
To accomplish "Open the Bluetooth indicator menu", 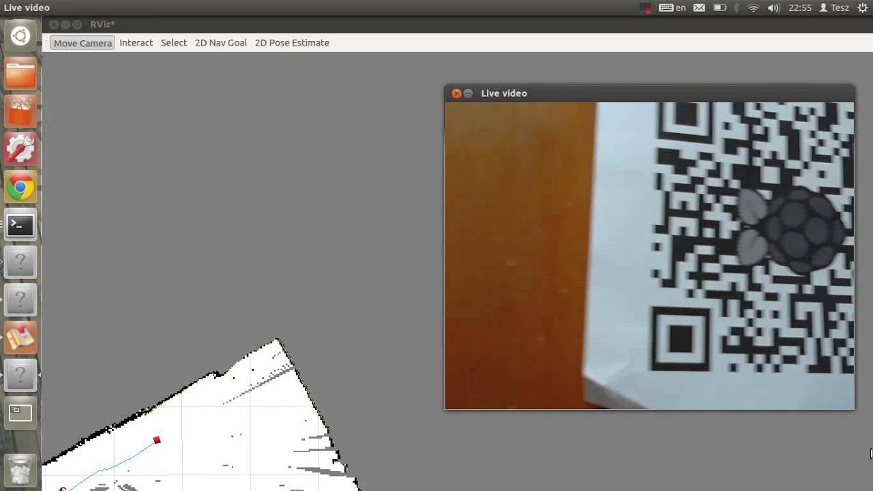I will coord(736,8).
